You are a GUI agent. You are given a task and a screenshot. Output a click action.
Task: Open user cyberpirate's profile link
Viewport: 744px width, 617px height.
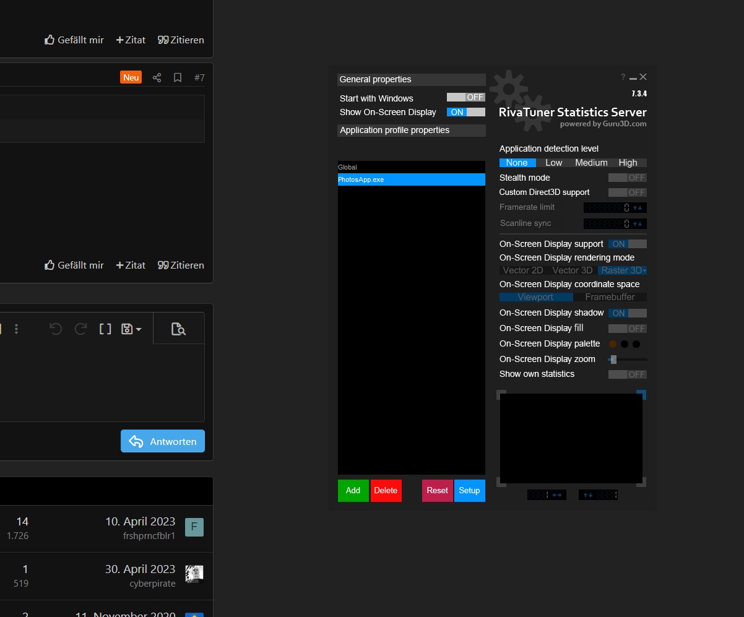[152, 583]
